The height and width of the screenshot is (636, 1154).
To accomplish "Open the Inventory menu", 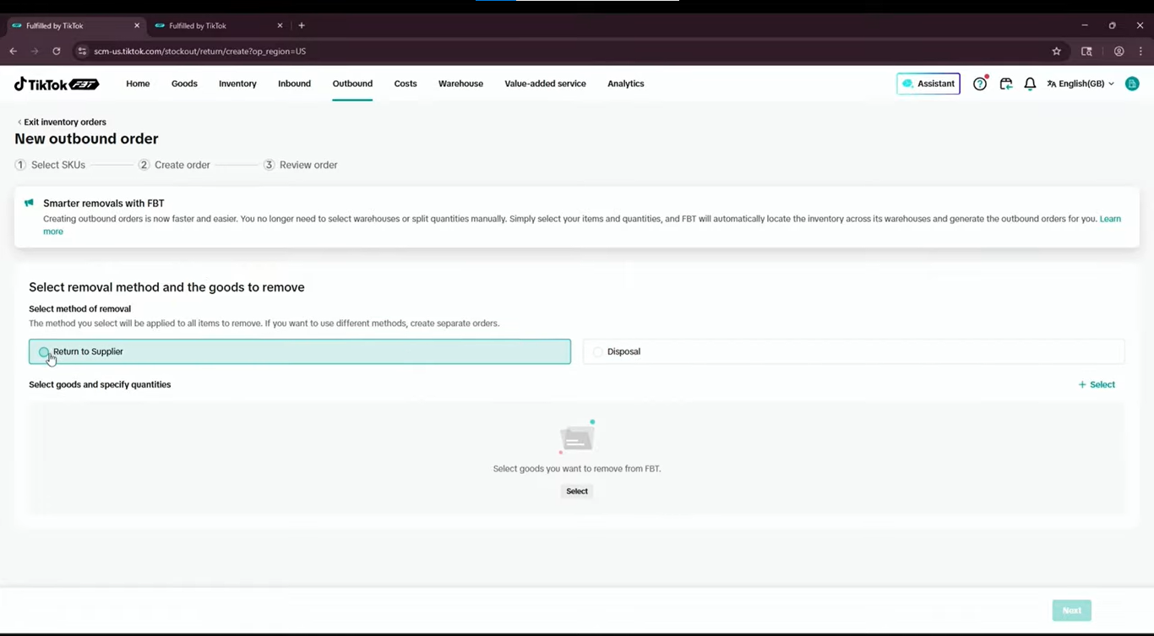I will pos(237,84).
